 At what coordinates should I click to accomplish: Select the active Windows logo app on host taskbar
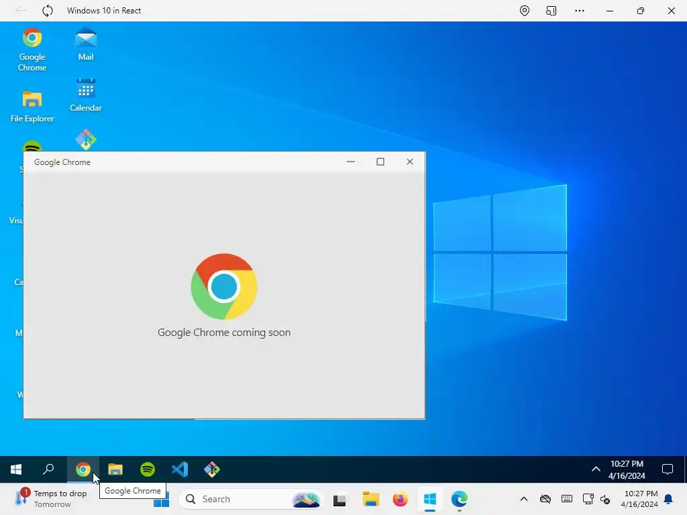point(430,499)
